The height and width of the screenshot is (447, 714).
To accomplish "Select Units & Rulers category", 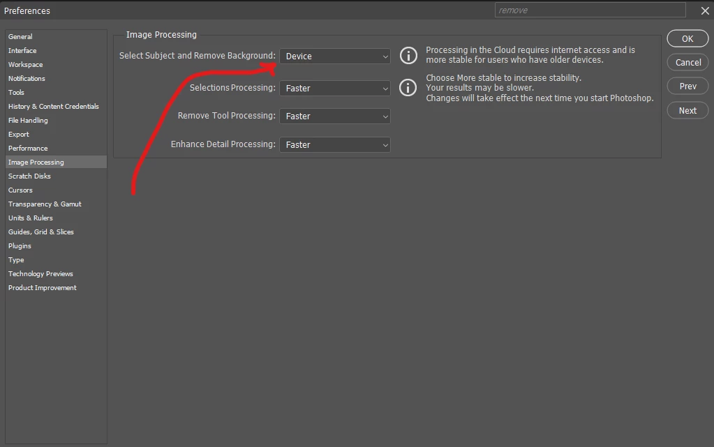I will point(56,218).
